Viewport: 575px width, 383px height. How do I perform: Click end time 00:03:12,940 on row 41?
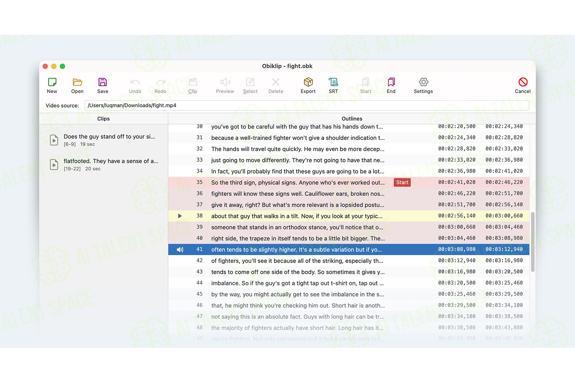pyautogui.click(x=504, y=250)
